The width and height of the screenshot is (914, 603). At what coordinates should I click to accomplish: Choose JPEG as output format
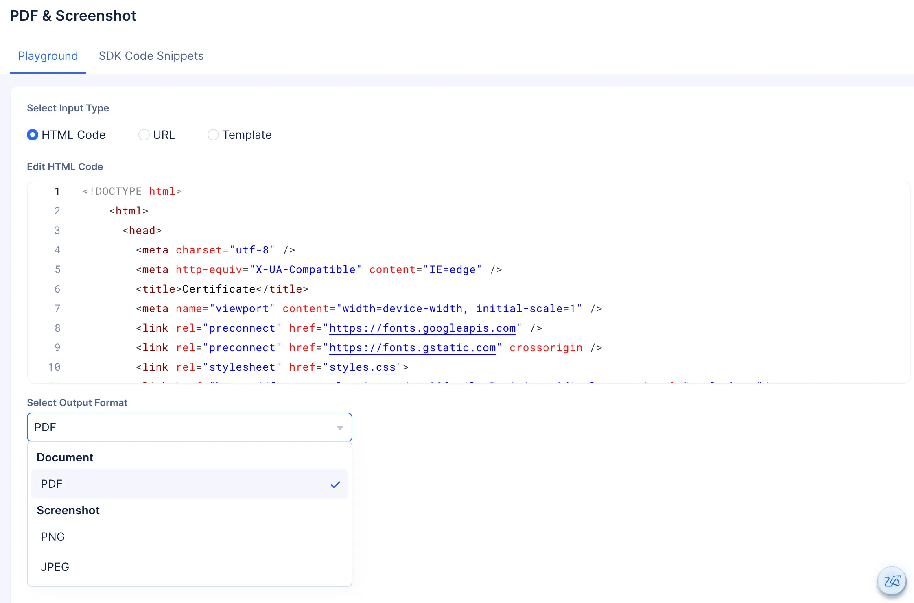(189, 567)
